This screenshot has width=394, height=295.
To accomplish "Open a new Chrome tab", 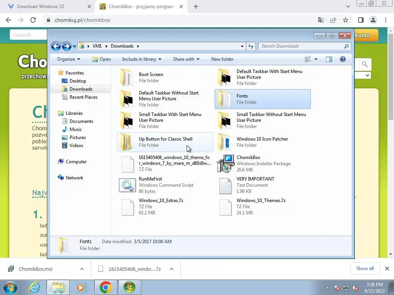I will [196, 7].
